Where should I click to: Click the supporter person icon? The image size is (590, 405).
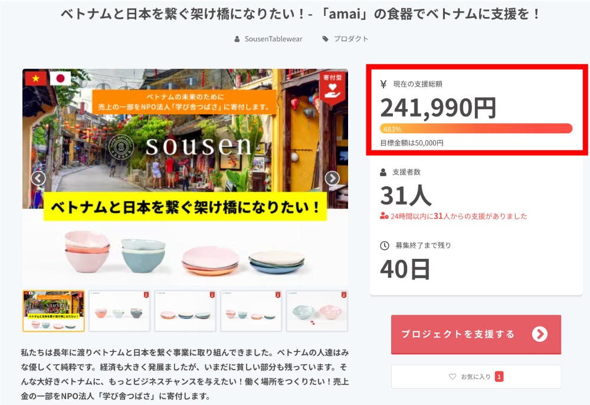pos(384,172)
